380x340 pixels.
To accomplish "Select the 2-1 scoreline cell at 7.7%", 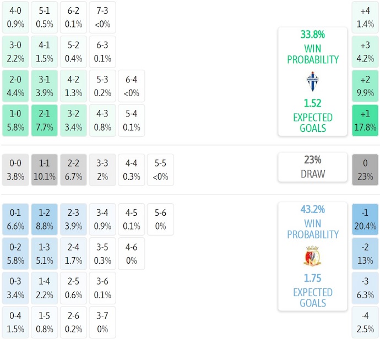I will point(45,120).
